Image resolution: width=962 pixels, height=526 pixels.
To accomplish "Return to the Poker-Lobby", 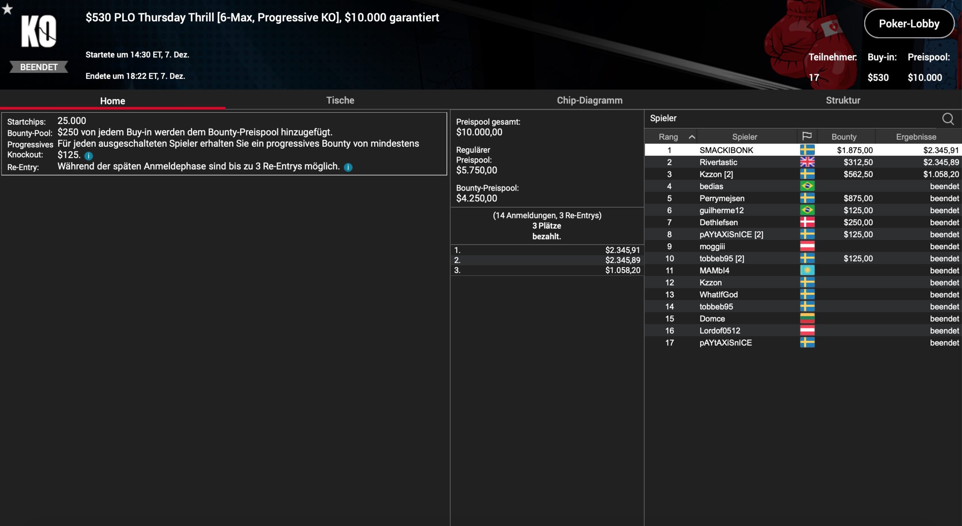I will (909, 24).
